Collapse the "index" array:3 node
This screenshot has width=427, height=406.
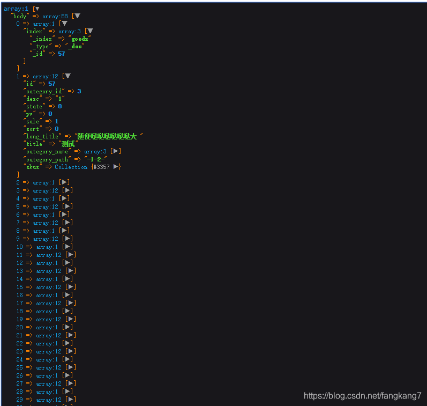pos(90,31)
